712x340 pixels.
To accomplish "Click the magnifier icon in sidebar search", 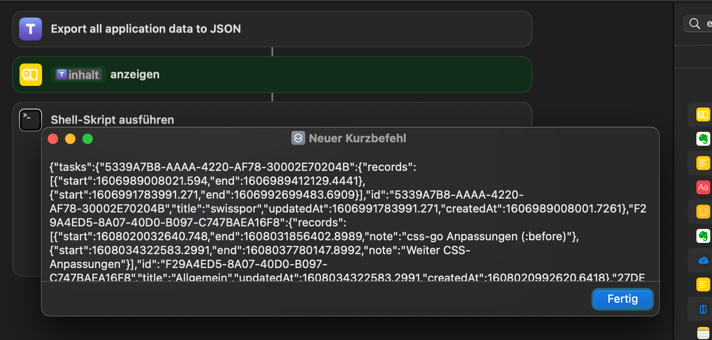I will pyautogui.click(x=695, y=23).
